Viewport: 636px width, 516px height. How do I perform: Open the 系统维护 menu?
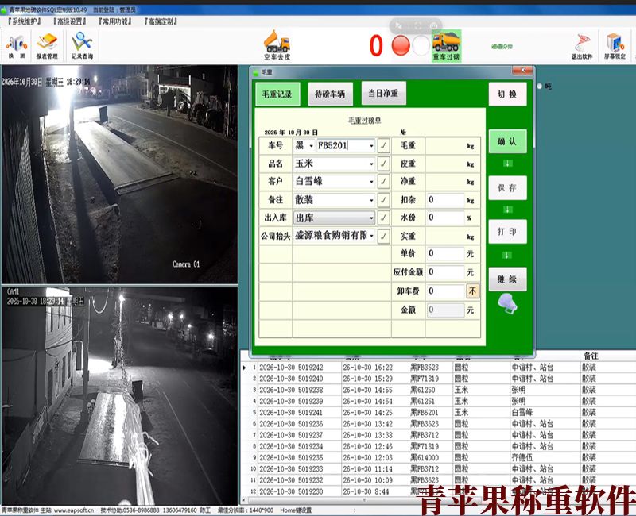(x=25, y=21)
